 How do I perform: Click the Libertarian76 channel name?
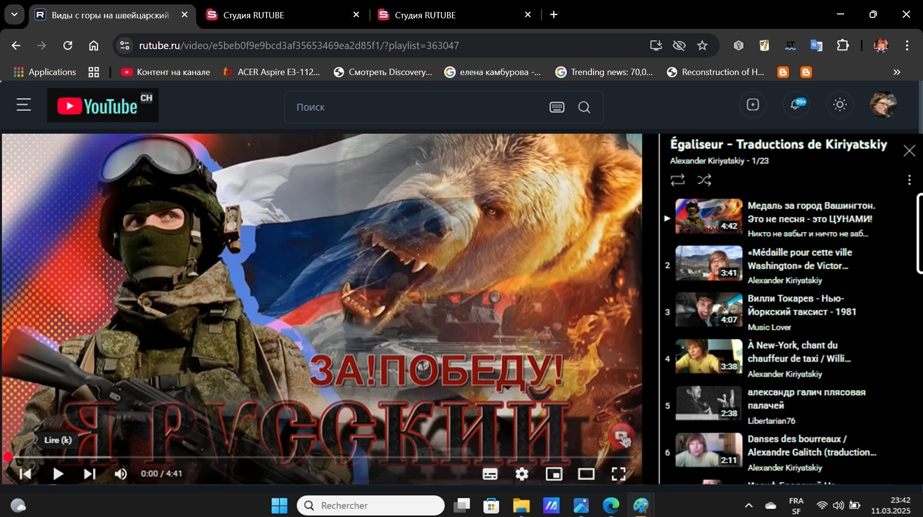pos(771,421)
